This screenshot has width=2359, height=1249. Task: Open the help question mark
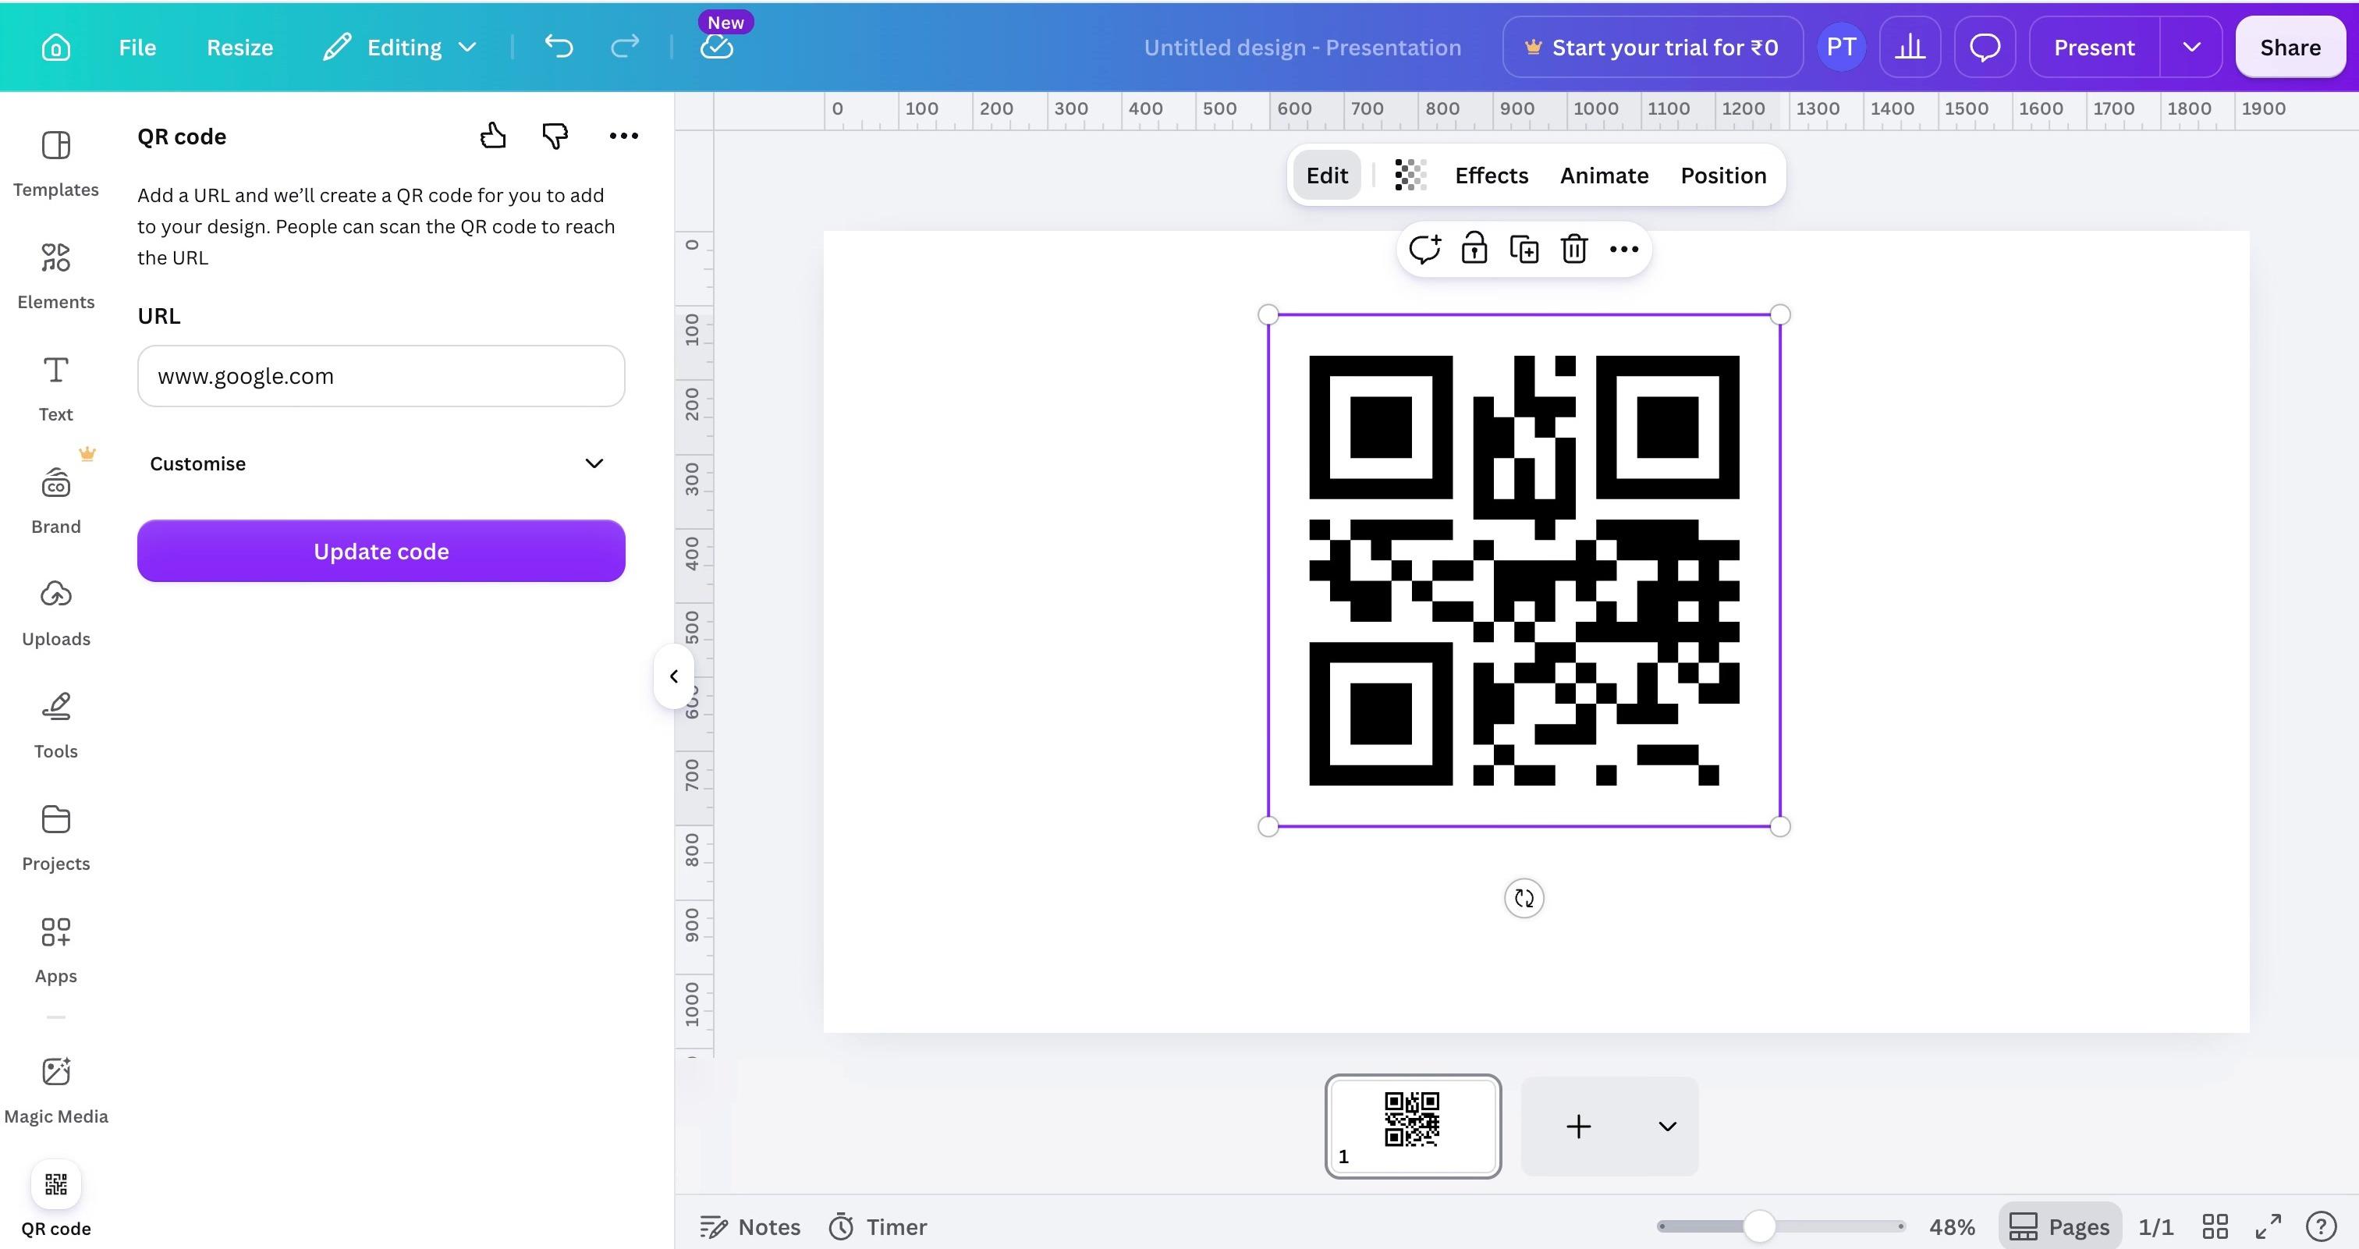[x=2321, y=1226]
